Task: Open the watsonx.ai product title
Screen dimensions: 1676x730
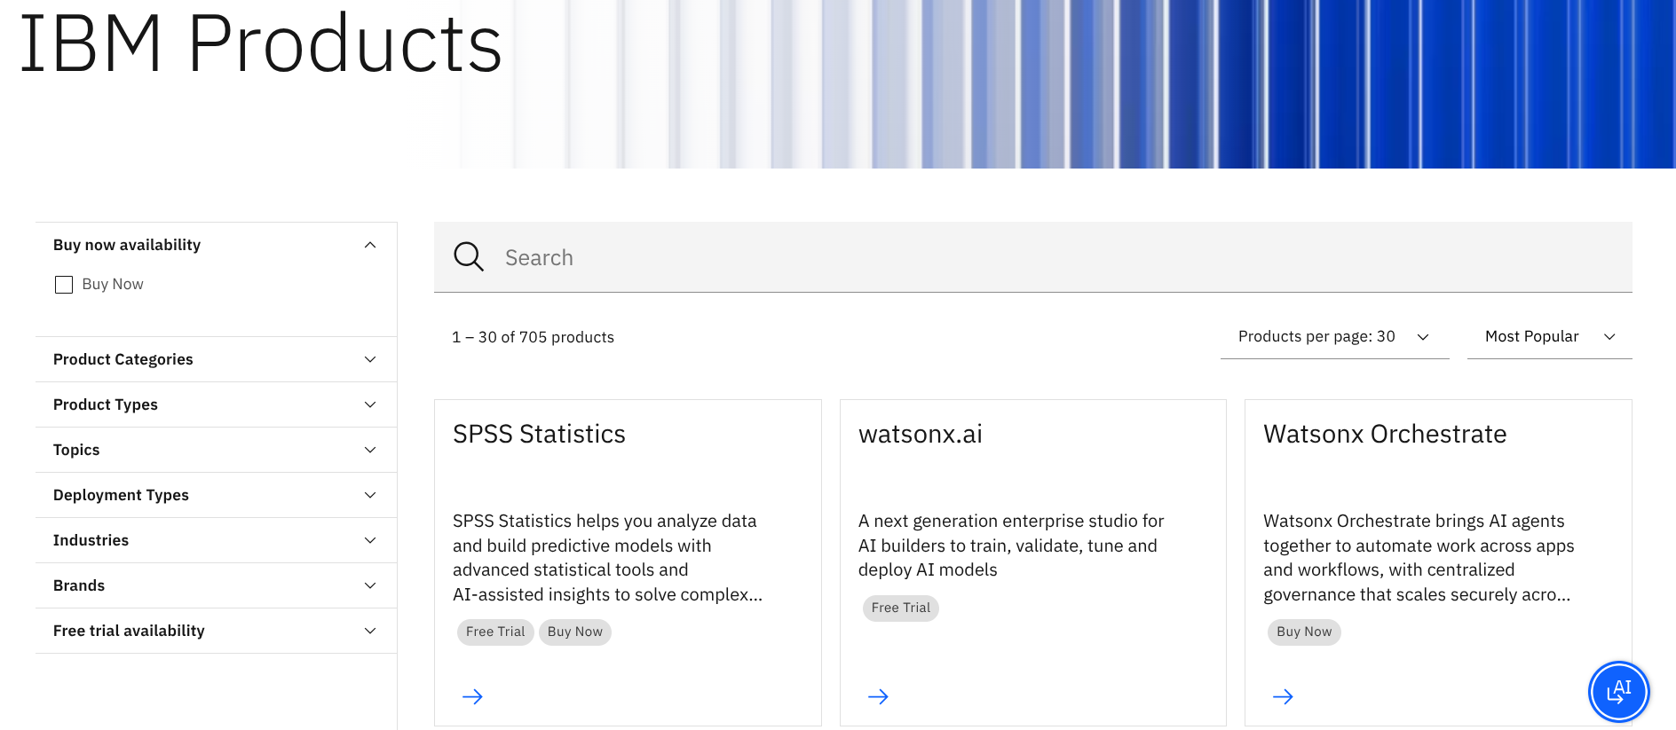Action: point(921,434)
